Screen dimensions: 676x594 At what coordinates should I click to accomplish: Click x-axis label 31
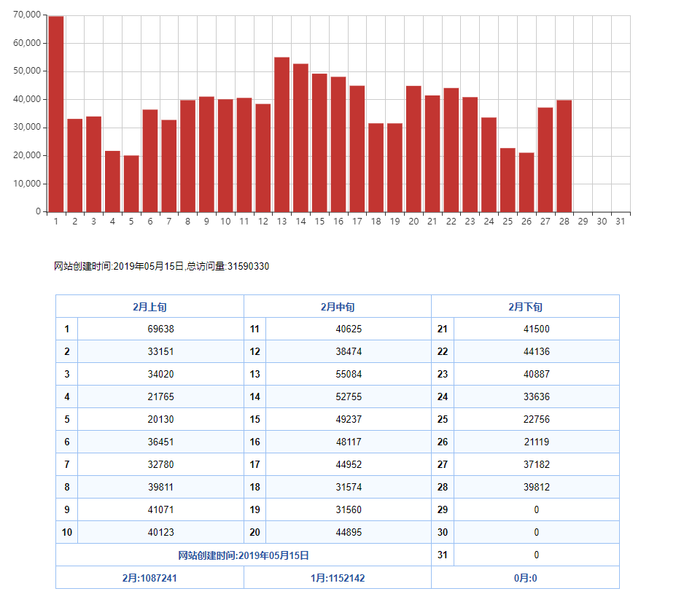tap(621, 222)
